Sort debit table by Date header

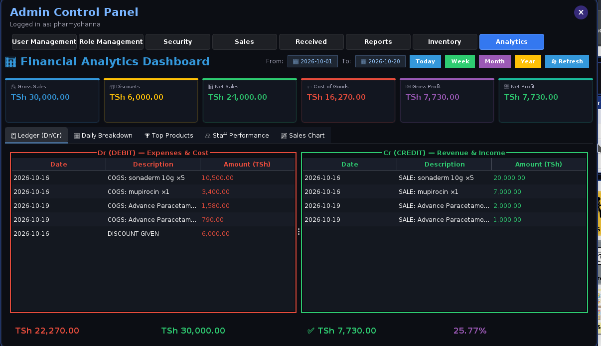59,164
